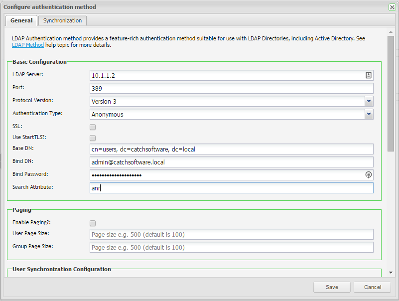Viewport: 399px width, 301px height.
Task: Click the vertical scrollbar thumb
Action: click(391, 90)
